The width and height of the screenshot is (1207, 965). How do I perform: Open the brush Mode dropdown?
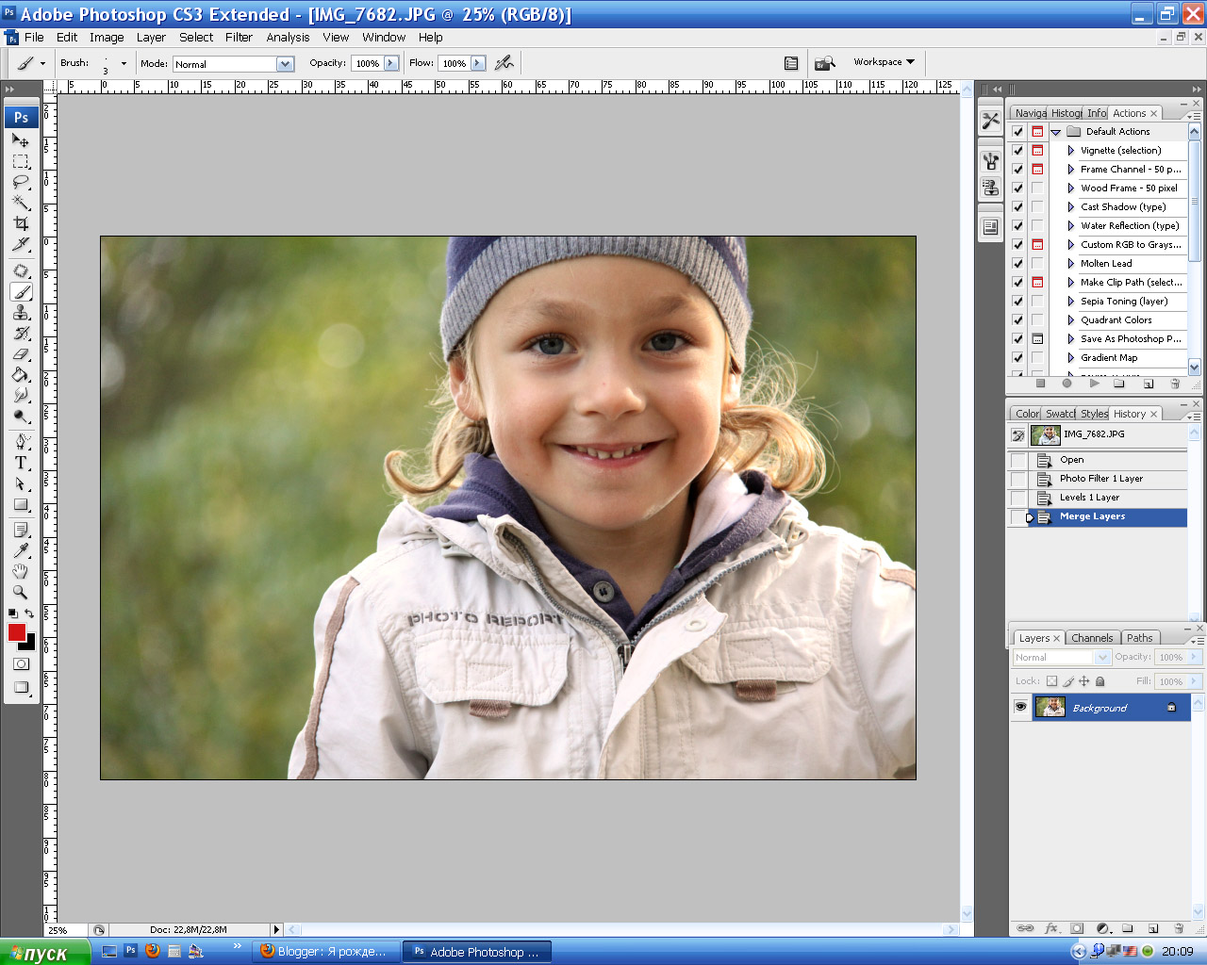(285, 64)
